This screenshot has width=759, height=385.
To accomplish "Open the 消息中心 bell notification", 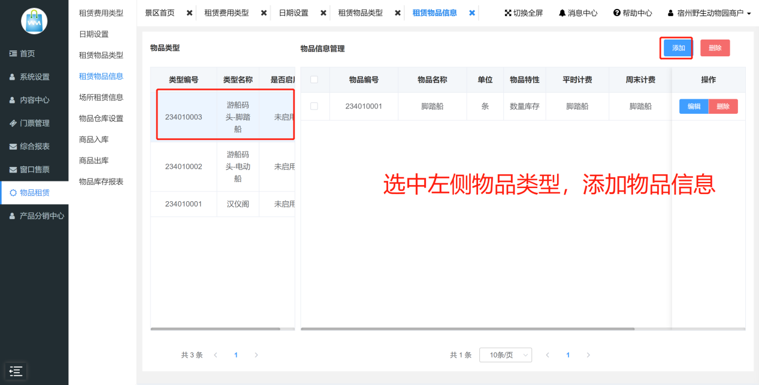I will click(577, 13).
